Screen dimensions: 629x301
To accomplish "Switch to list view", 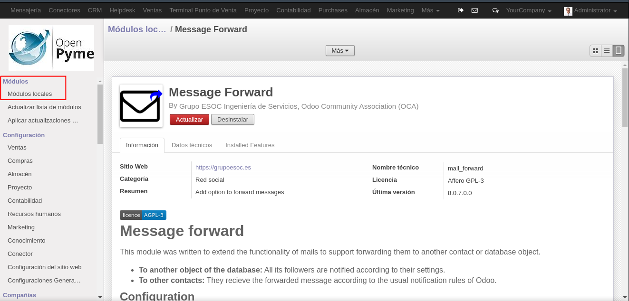I will (x=607, y=50).
